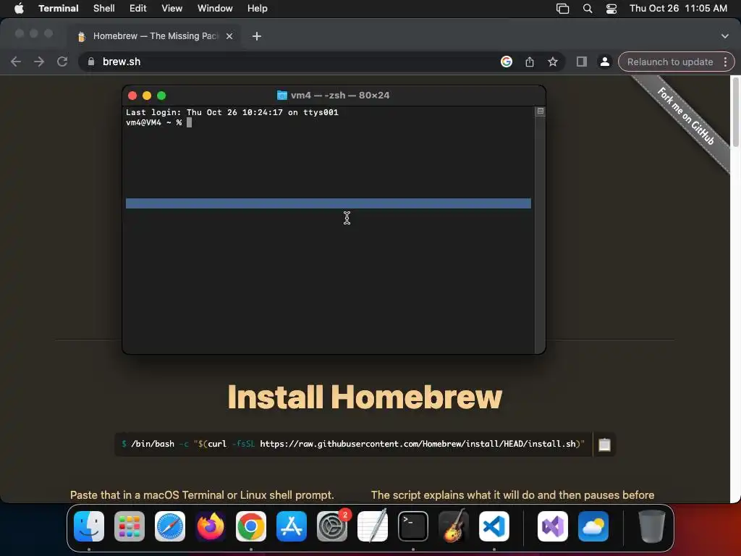Open a new browser tab
The width and height of the screenshot is (741, 556).
coord(257,36)
